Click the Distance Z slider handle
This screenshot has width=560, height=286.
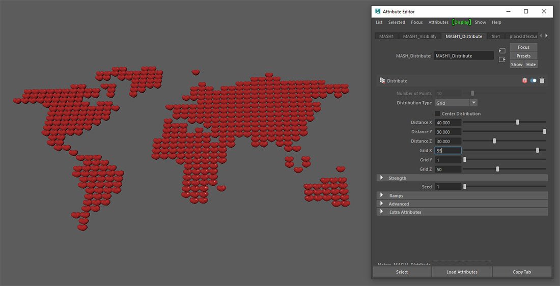point(494,140)
